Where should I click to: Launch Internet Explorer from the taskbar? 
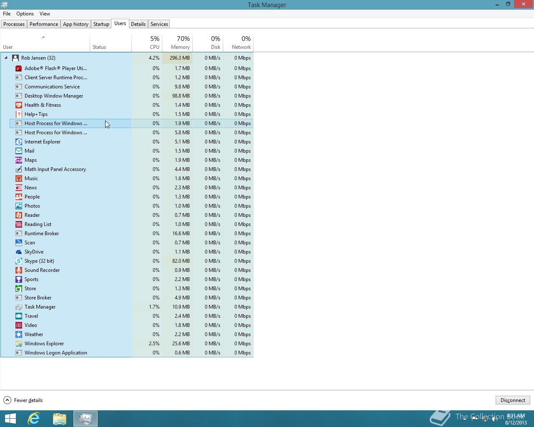[x=34, y=419]
